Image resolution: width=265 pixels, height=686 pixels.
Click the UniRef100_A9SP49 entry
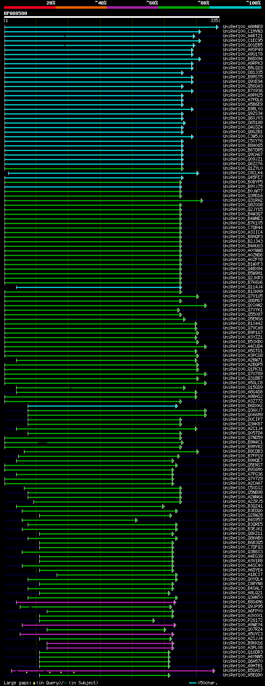[x=243, y=49]
